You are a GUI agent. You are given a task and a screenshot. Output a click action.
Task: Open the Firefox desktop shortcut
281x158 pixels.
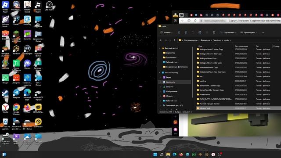(27, 108)
